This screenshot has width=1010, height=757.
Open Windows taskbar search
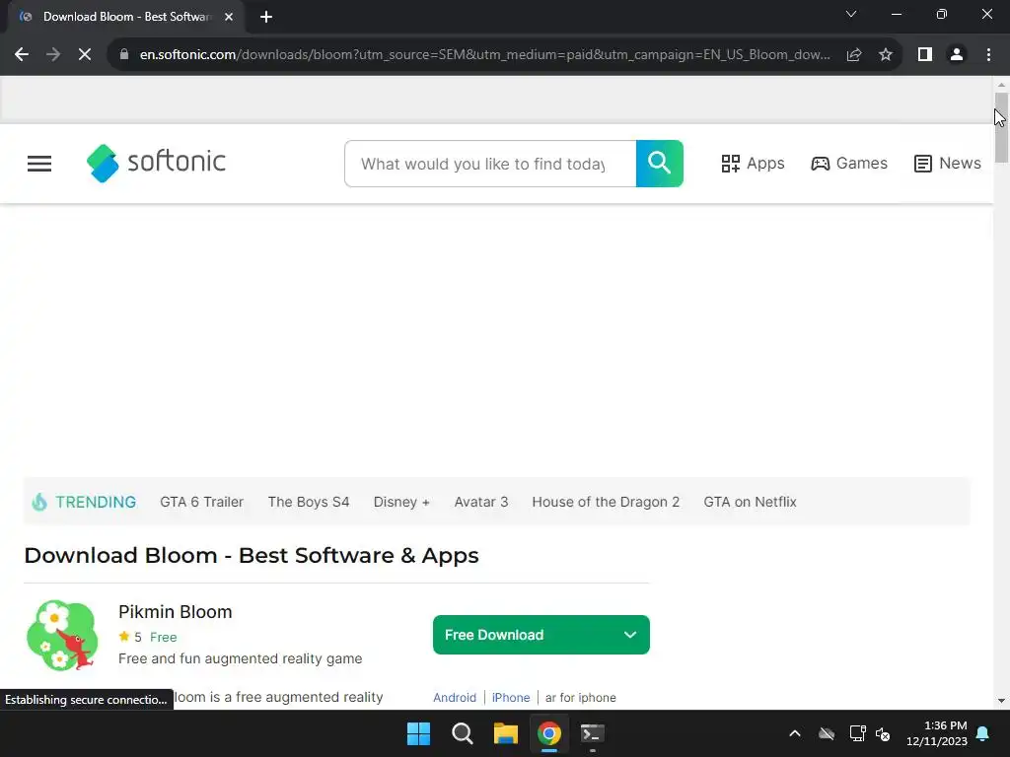463,733
